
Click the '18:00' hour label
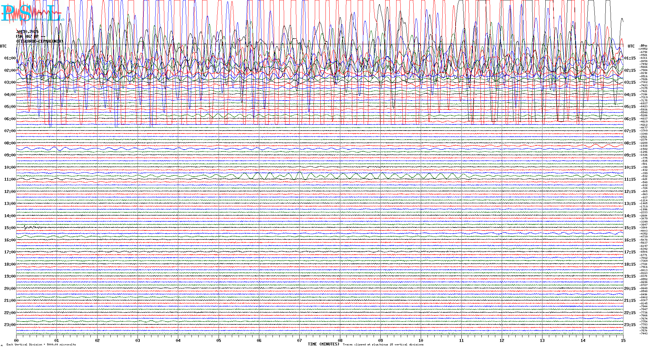pos(10,264)
